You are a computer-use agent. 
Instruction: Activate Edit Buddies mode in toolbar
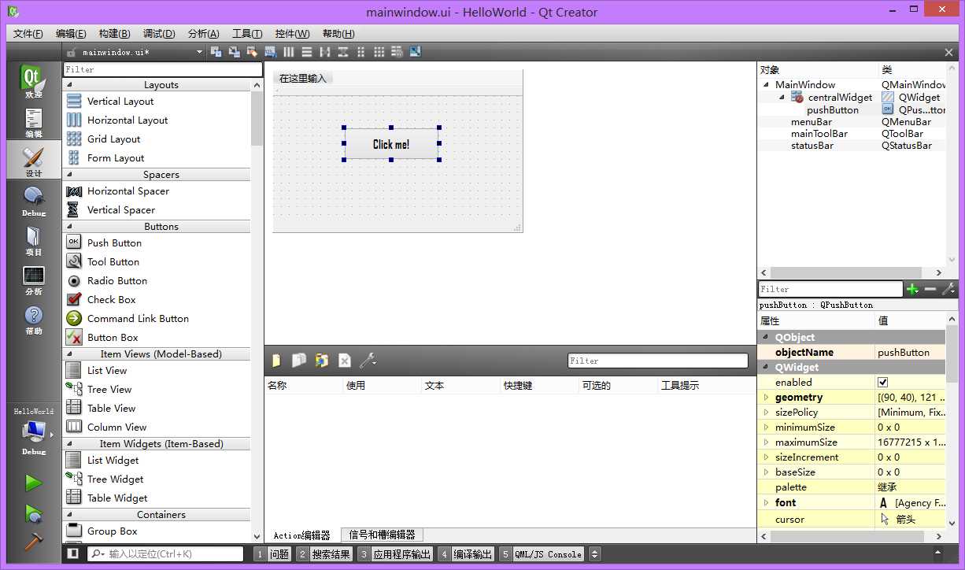pos(253,52)
